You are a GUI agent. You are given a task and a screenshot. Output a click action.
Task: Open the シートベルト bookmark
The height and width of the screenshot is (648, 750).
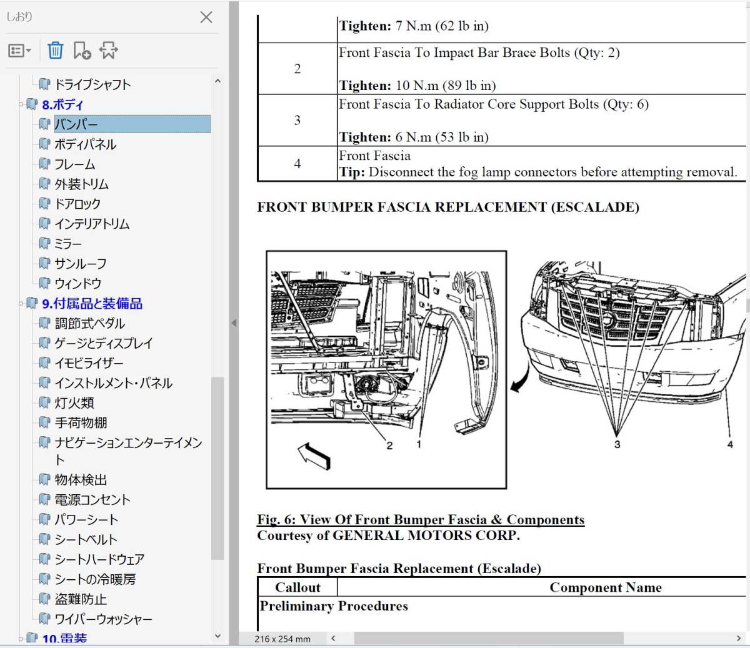pos(86,540)
